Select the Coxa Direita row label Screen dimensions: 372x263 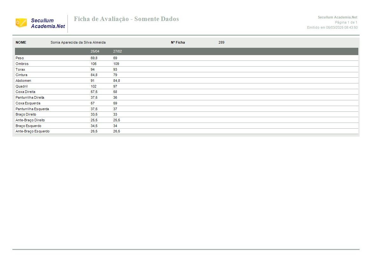pos(25,92)
